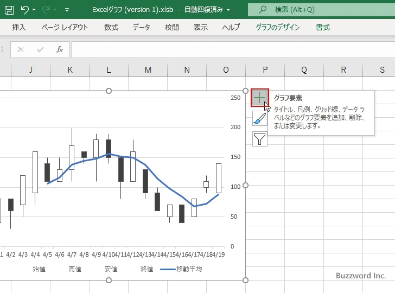Viewport: 395px width, 293px height.
Task: Click the 高値 legend entry
Action: click(x=75, y=269)
